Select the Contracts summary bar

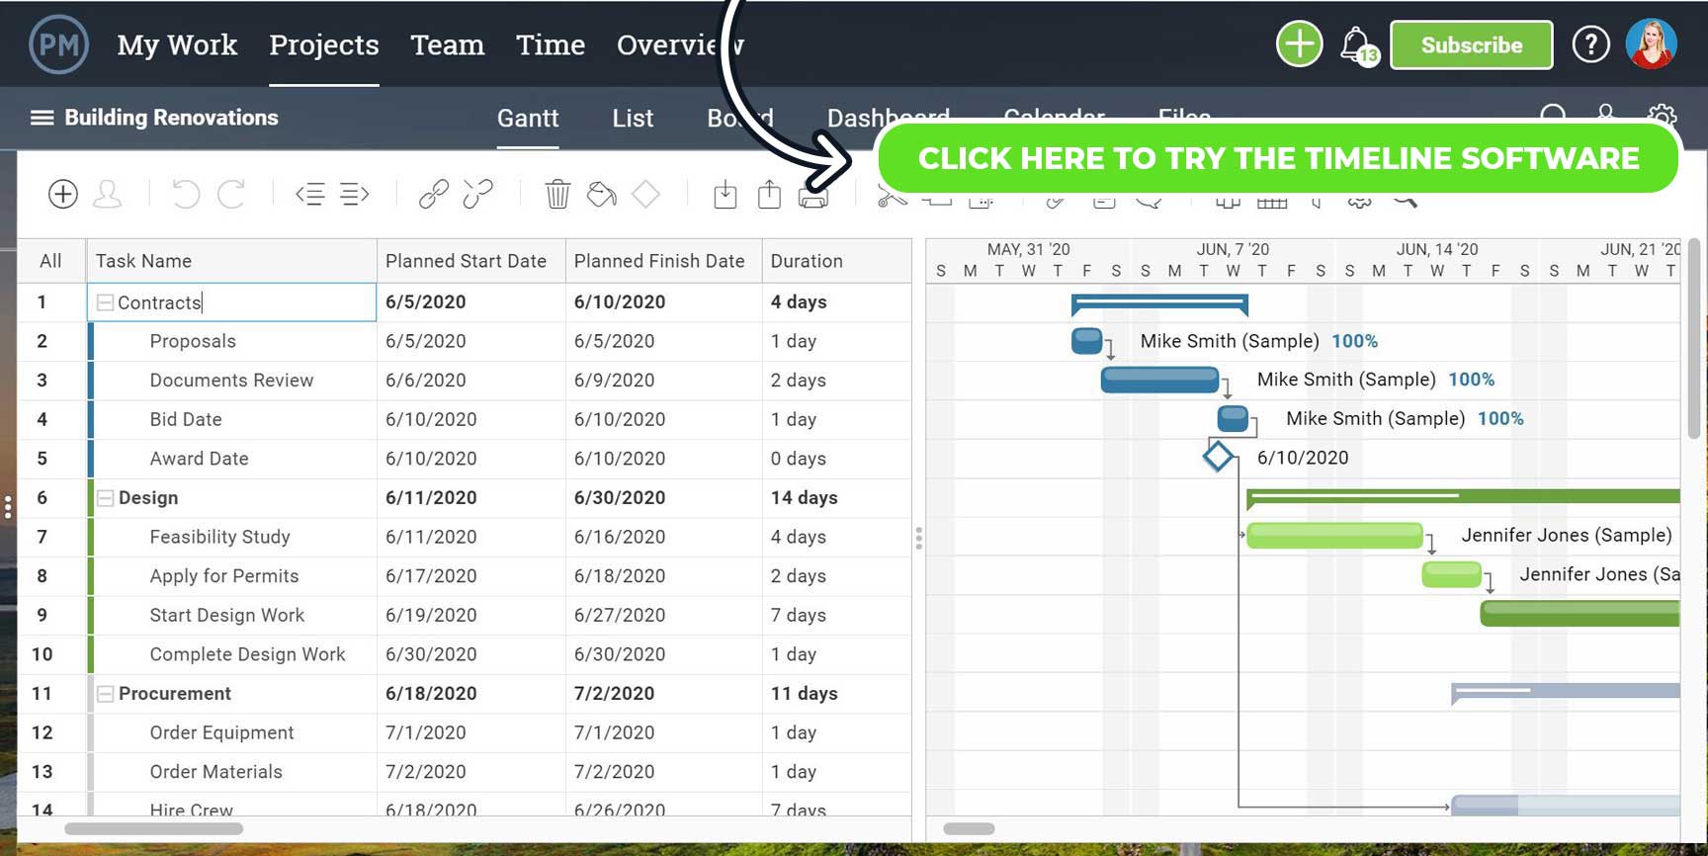(x=1159, y=302)
